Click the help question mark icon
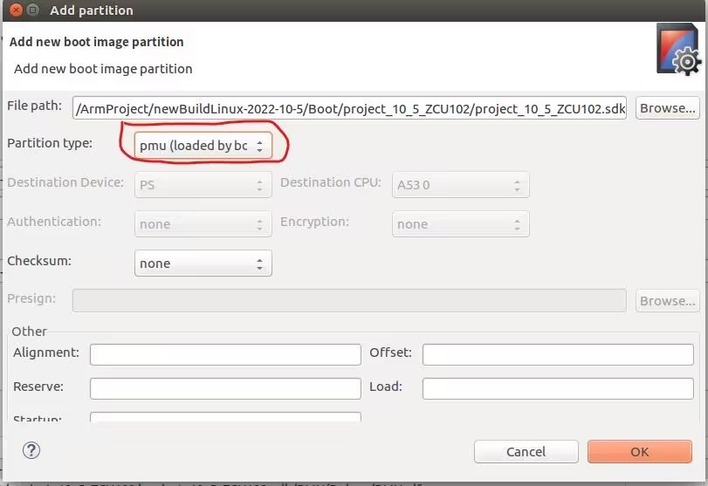 click(x=31, y=450)
